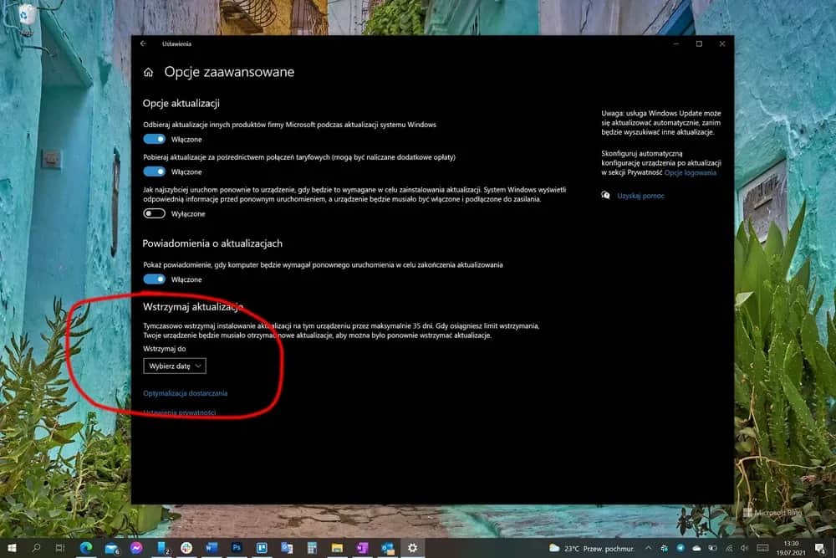The height and width of the screenshot is (558, 836).
Task: Open Opcje logowania link
Action: 692,173
